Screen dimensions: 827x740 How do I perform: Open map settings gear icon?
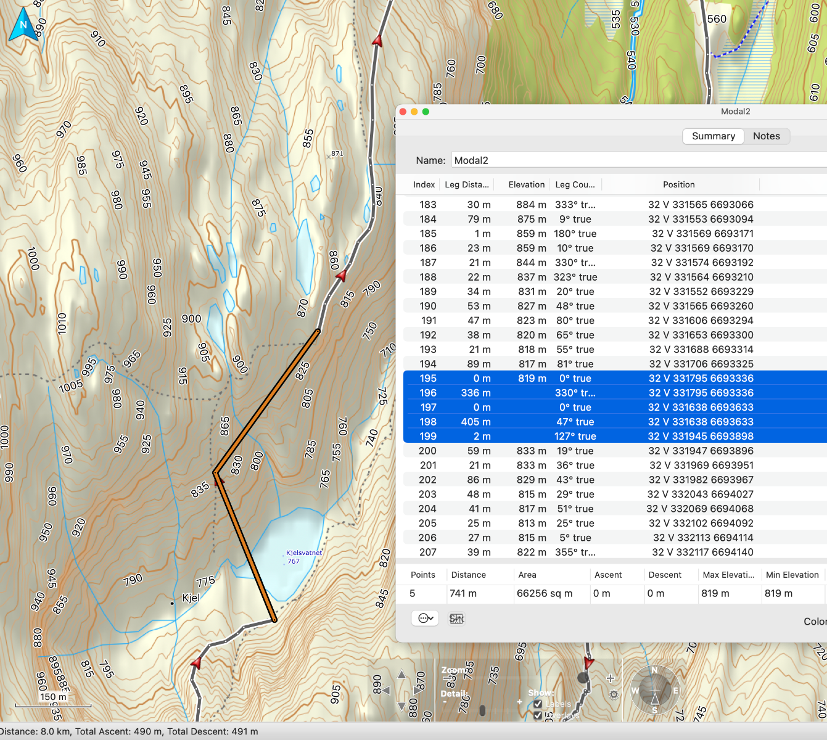614,694
